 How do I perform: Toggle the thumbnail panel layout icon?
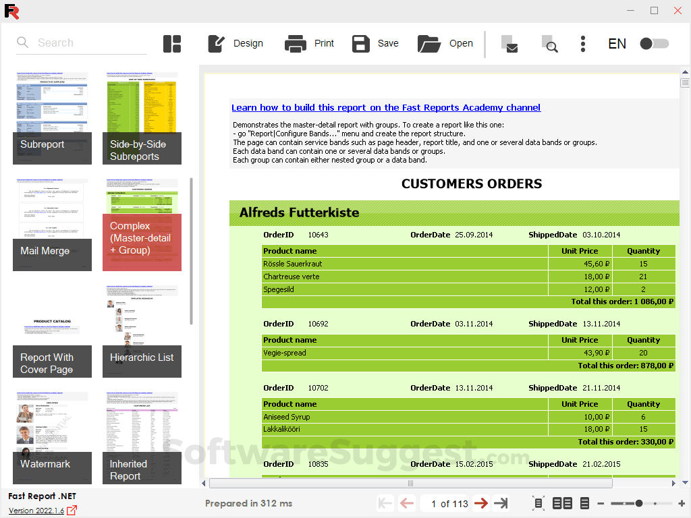(172, 43)
